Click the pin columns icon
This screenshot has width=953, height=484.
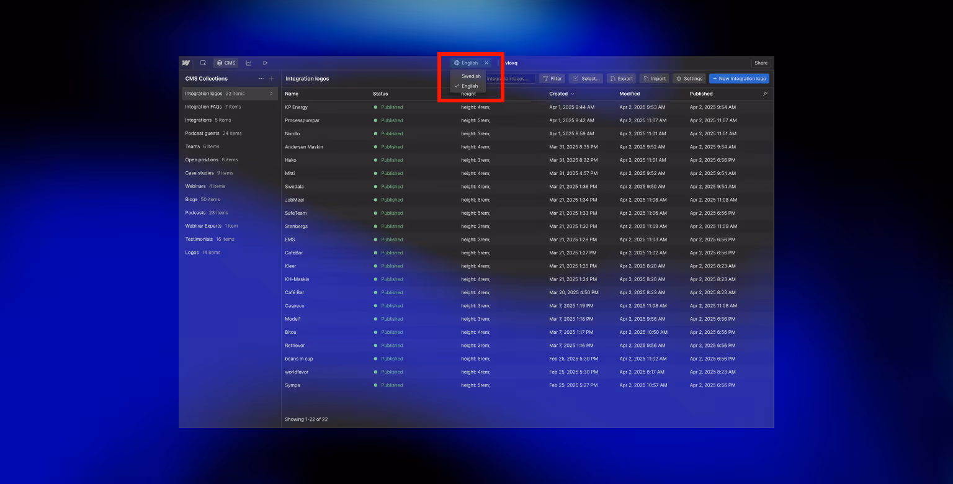pyautogui.click(x=765, y=94)
